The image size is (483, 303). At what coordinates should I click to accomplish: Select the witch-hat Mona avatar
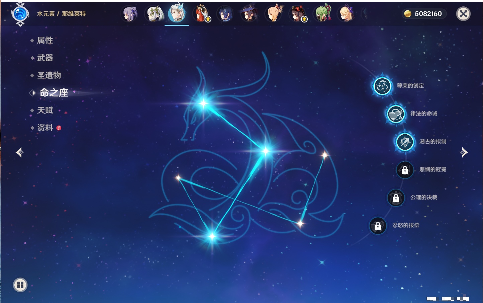(x=249, y=14)
